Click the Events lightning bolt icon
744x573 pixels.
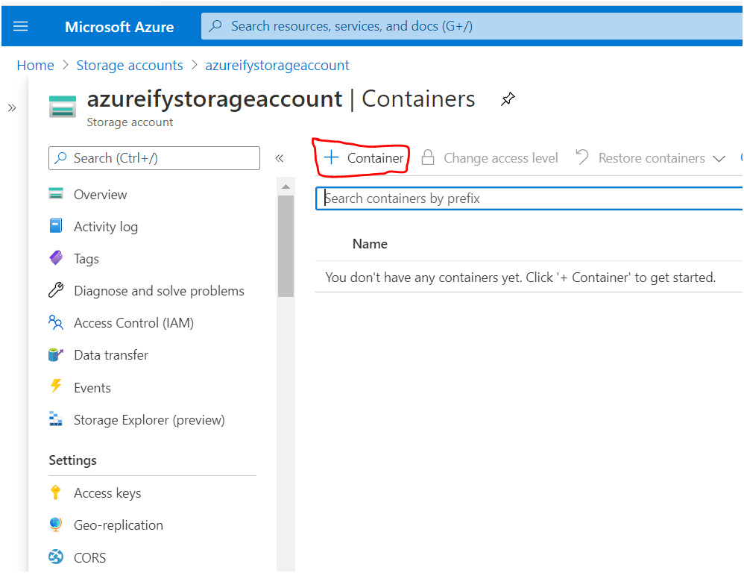[56, 386]
